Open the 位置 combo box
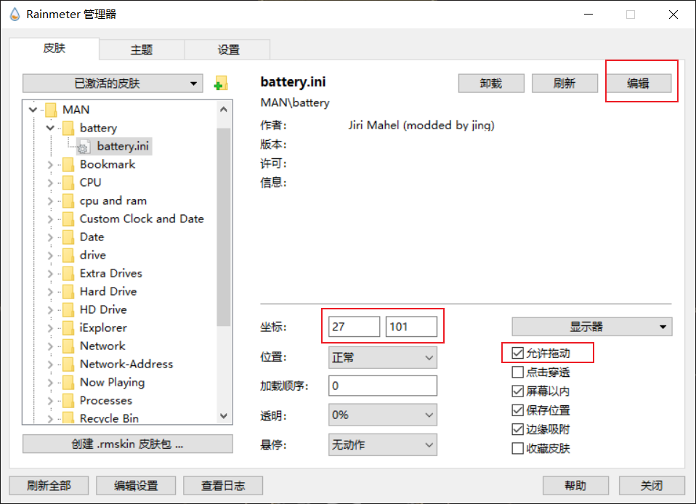 point(383,357)
